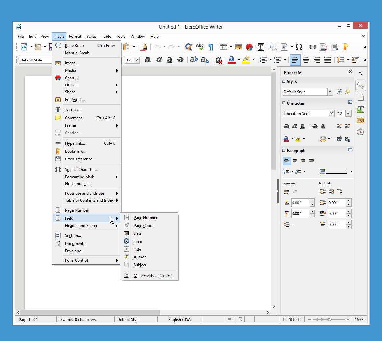Toggle Bold in the formatting toolbar
Image resolution: width=382 pixels, height=341 pixels.
click(x=148, y=60)
